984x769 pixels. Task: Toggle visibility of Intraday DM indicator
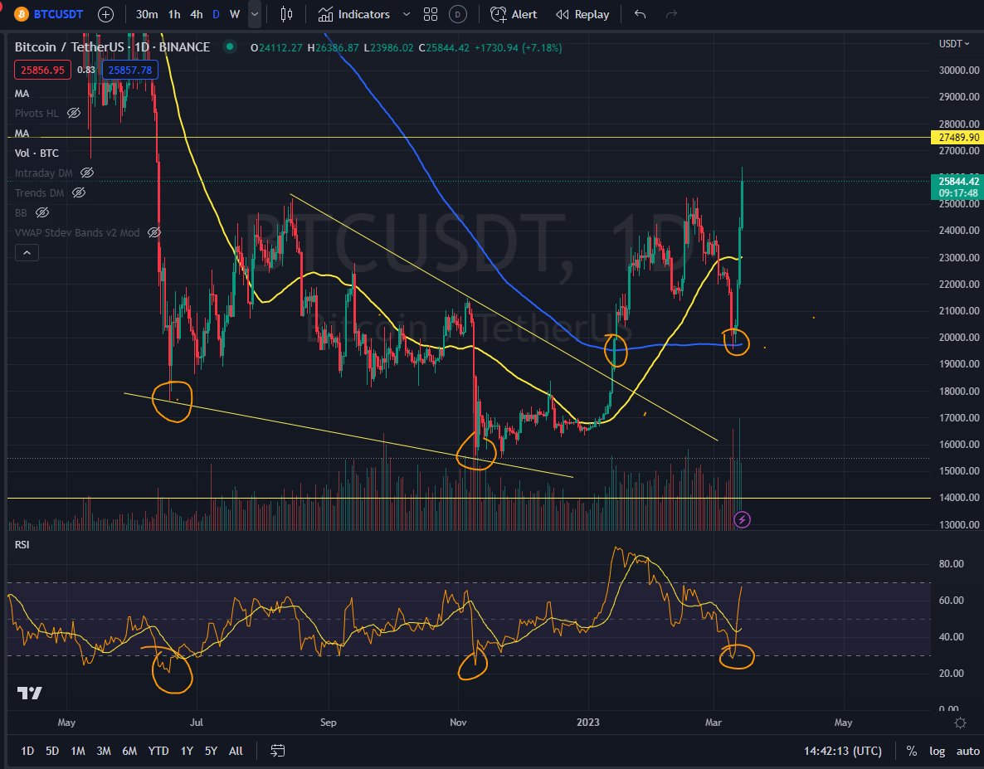point(87,173)
